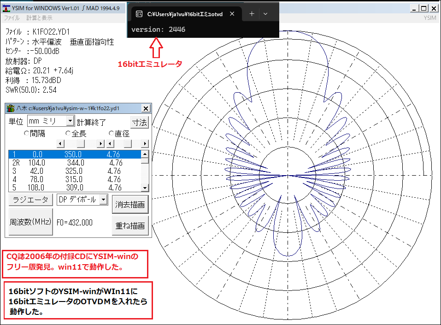Click the ラジエータ button
The height and width of the screenshot is (325, 441).
pos(31,200)
